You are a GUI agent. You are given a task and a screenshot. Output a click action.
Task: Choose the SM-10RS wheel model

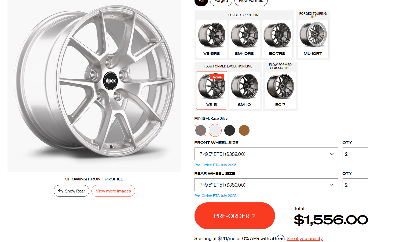[244, 39]
